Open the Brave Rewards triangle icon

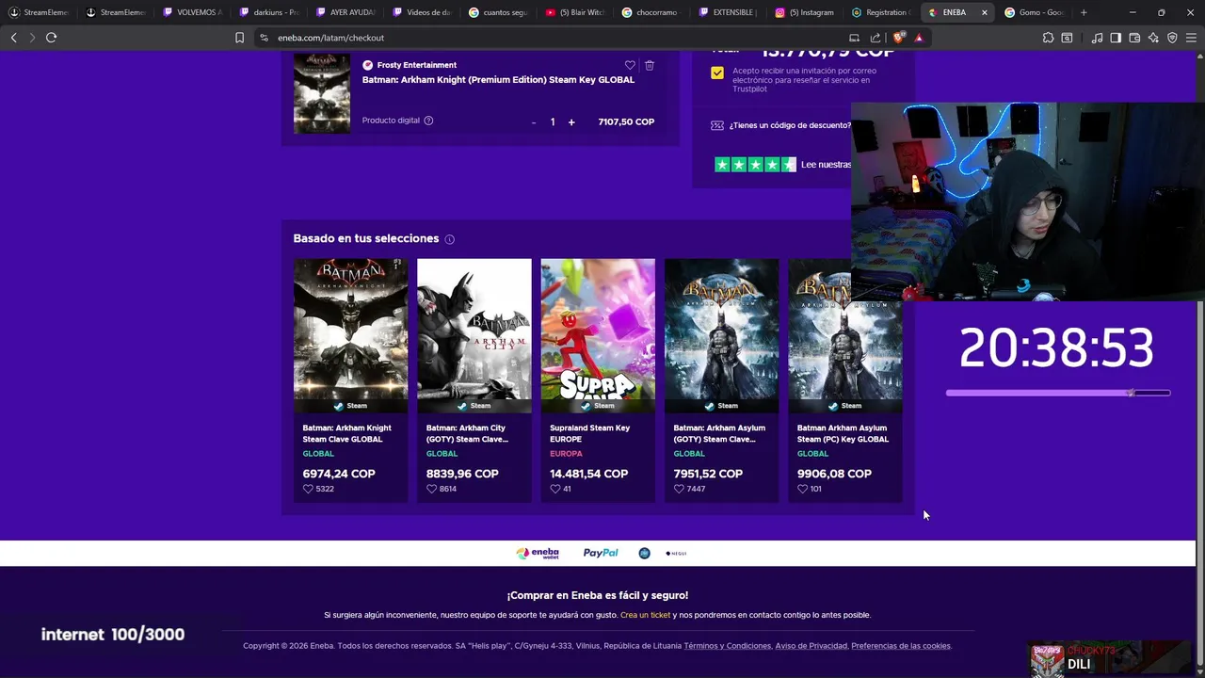tap(919, 38)
